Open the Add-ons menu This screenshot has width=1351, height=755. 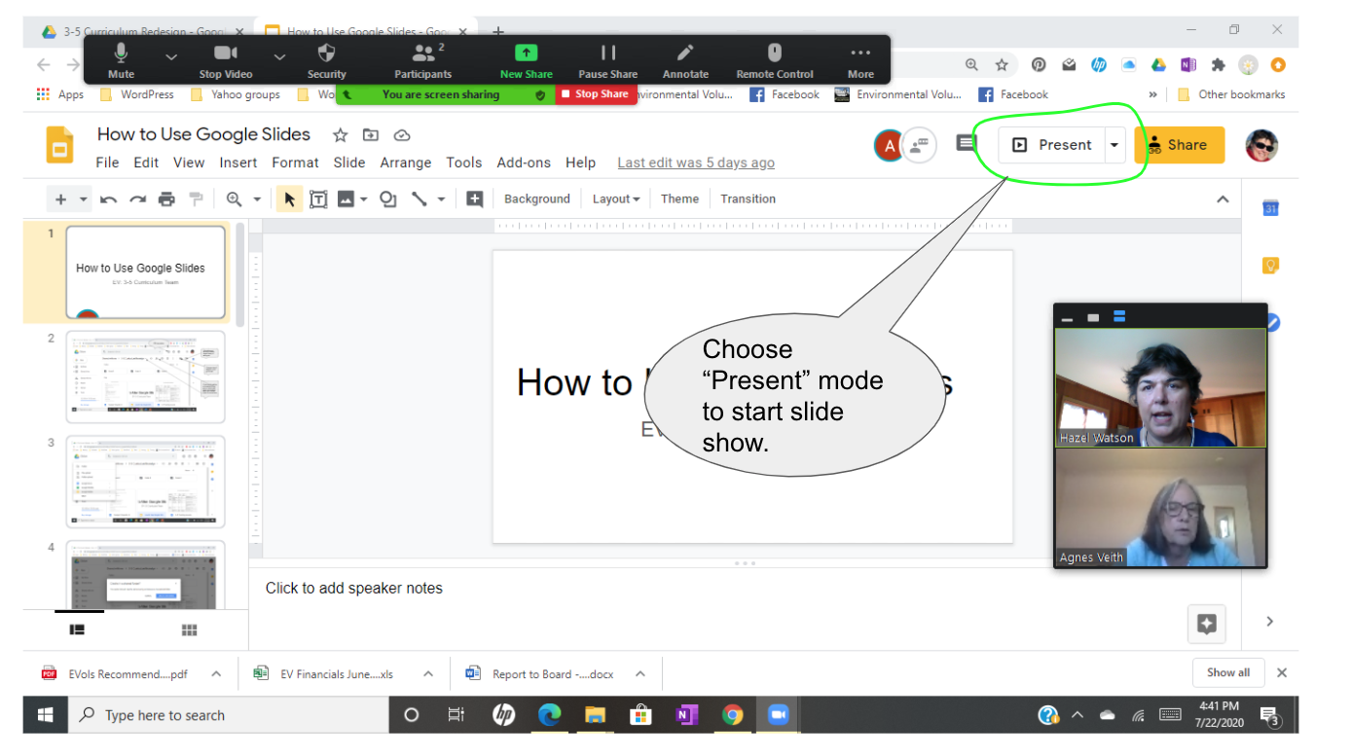tap(524, 162)
